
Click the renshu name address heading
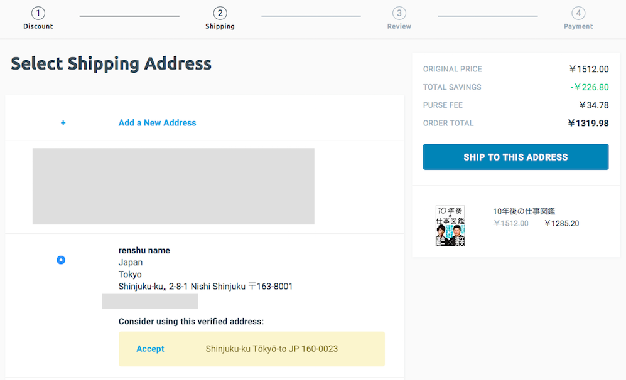(144, 250)
